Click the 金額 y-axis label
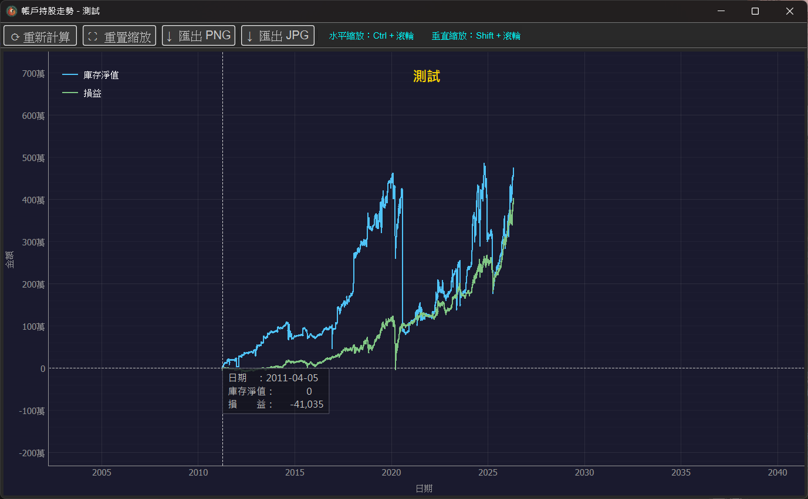 (9, 259)
